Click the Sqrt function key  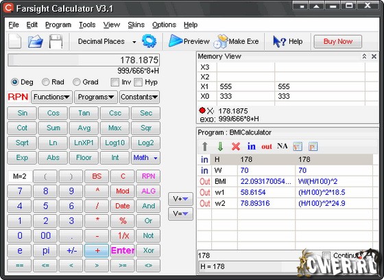pos(22,143)
